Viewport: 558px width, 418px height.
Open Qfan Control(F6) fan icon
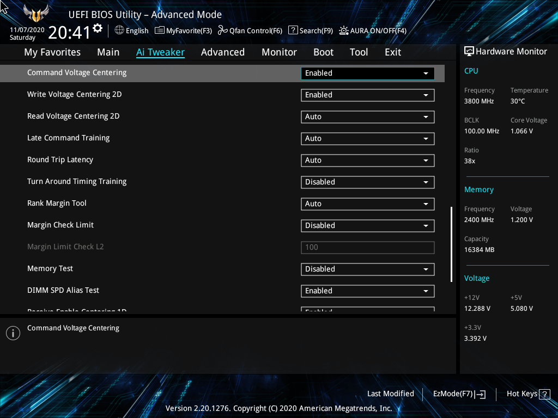click(223, 30)
